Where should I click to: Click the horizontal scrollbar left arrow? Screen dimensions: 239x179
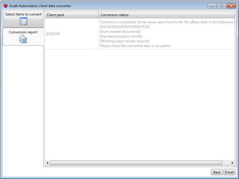[x=47, y=163]
